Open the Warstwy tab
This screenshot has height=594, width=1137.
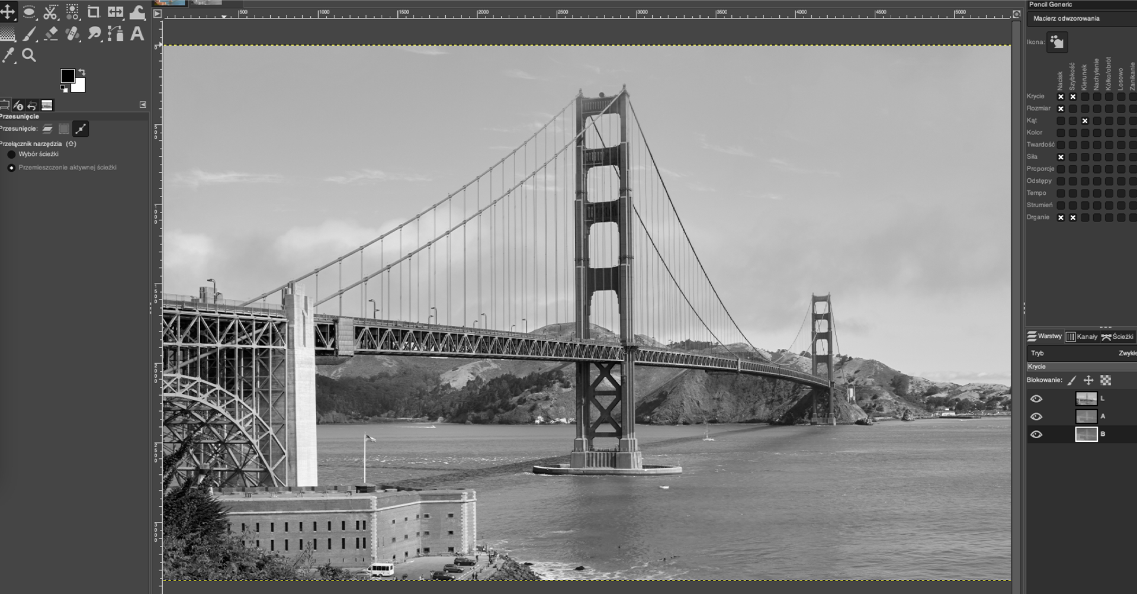click(1045, 336)
